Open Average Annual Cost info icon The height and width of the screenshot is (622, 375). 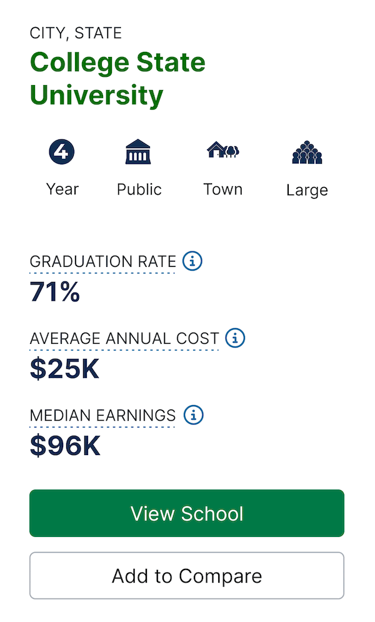click(x=235, y=338)
